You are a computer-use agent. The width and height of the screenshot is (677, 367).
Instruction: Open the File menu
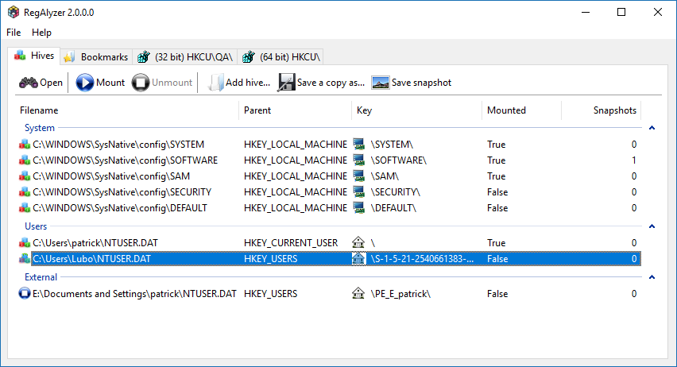[x=14, y=33]
